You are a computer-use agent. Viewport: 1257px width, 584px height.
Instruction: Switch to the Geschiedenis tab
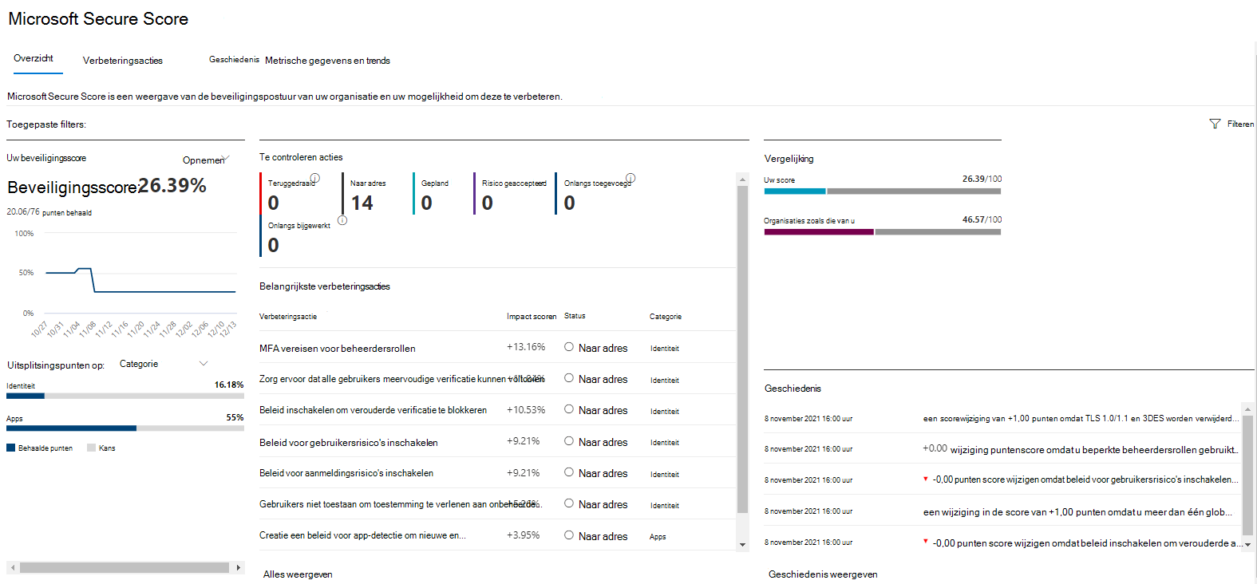point(234,60)
